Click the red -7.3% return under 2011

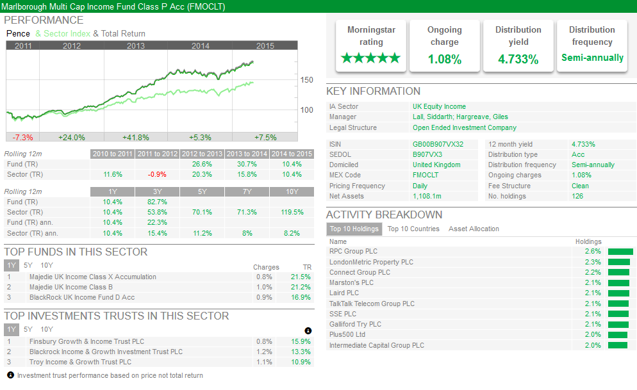23,138
